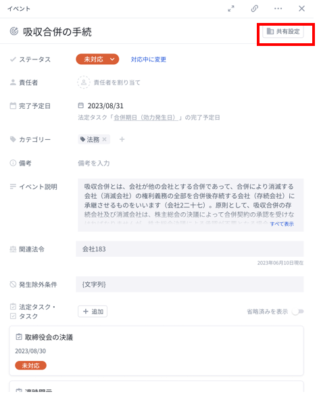Click the 追加 add task button
Screen dimensions: 321x396
click(x=93, y=312)
